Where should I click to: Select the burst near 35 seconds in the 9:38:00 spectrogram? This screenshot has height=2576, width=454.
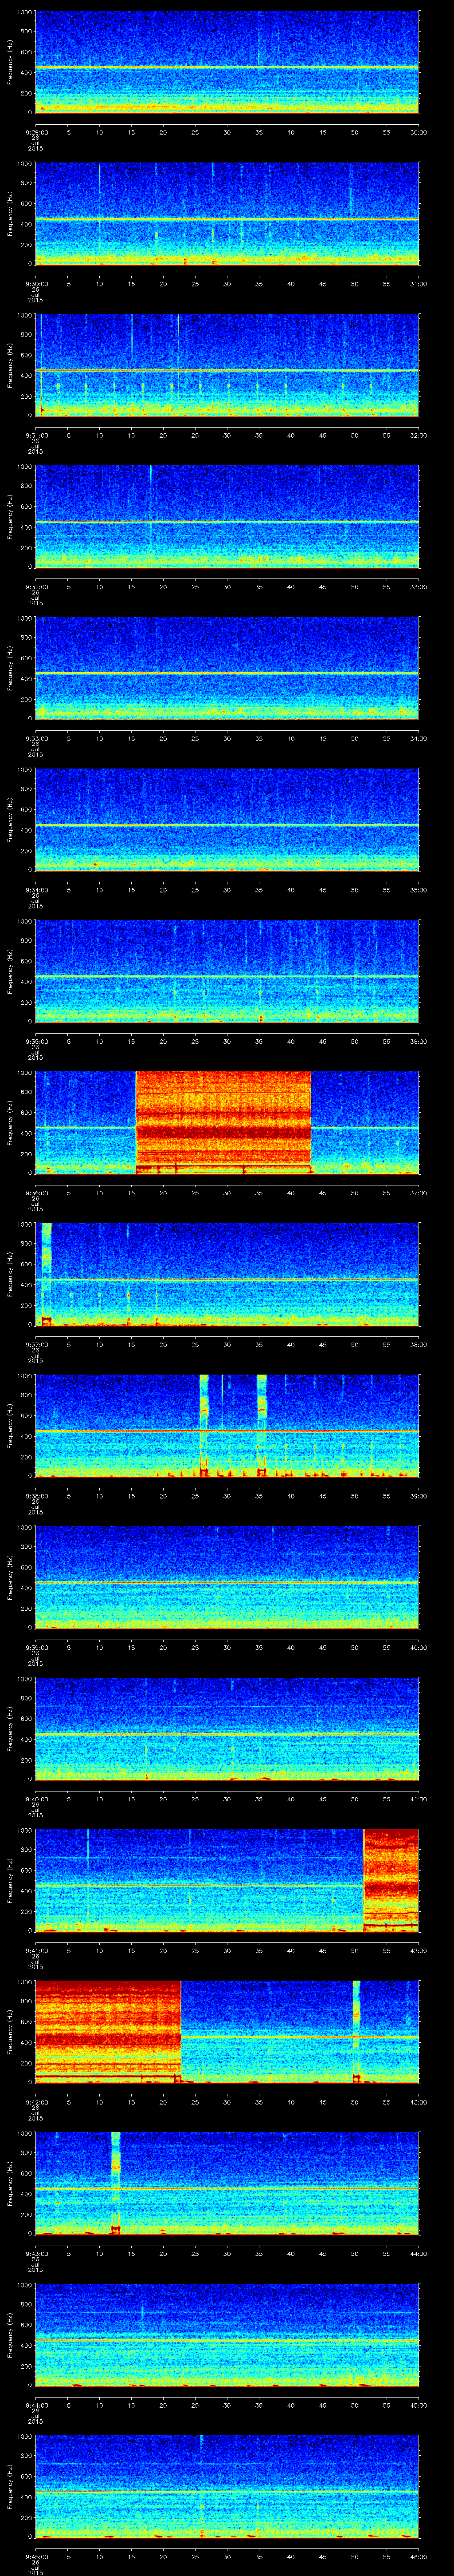pos(262,1425)
